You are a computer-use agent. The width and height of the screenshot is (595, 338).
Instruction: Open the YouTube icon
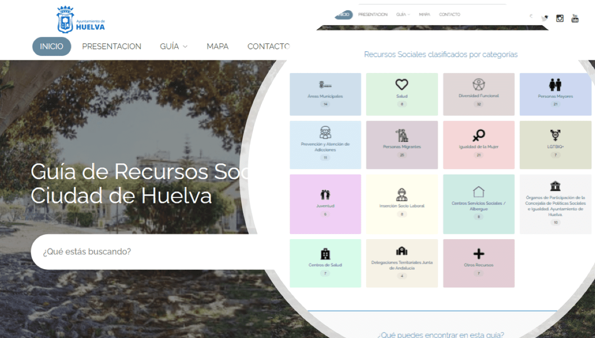click(575, 18)
